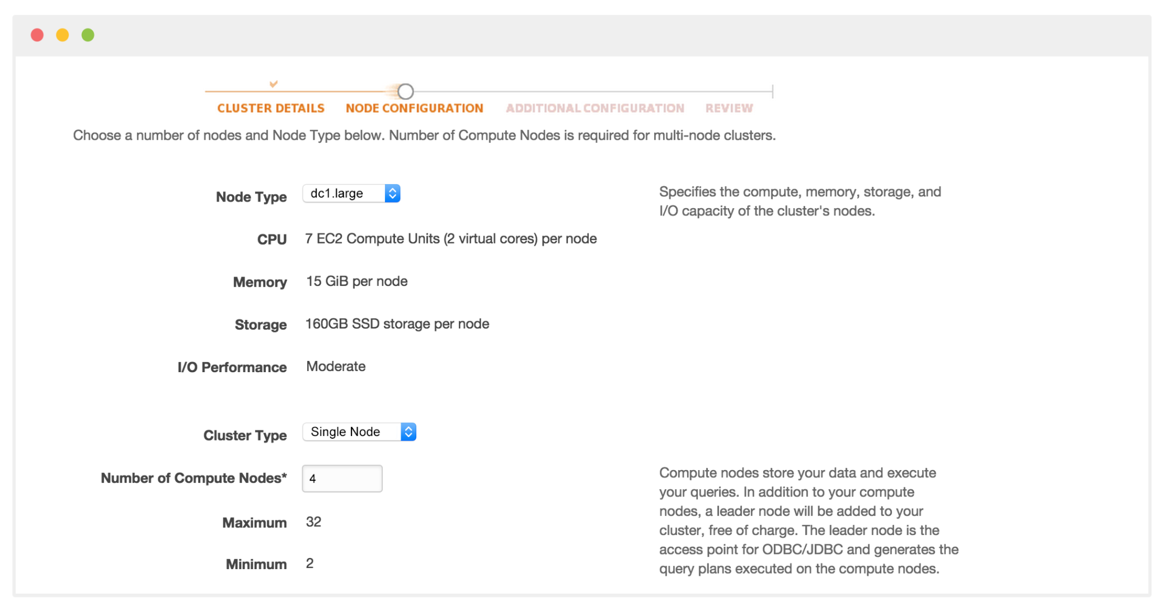1165x610 pixels.
Task: Open the Node Type dropdown
Action: 351,193
